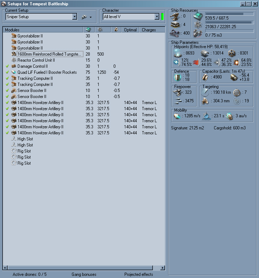Expand the setup actions arrow menu
This screenshot has height=278, width=259.
click(90, 17)
